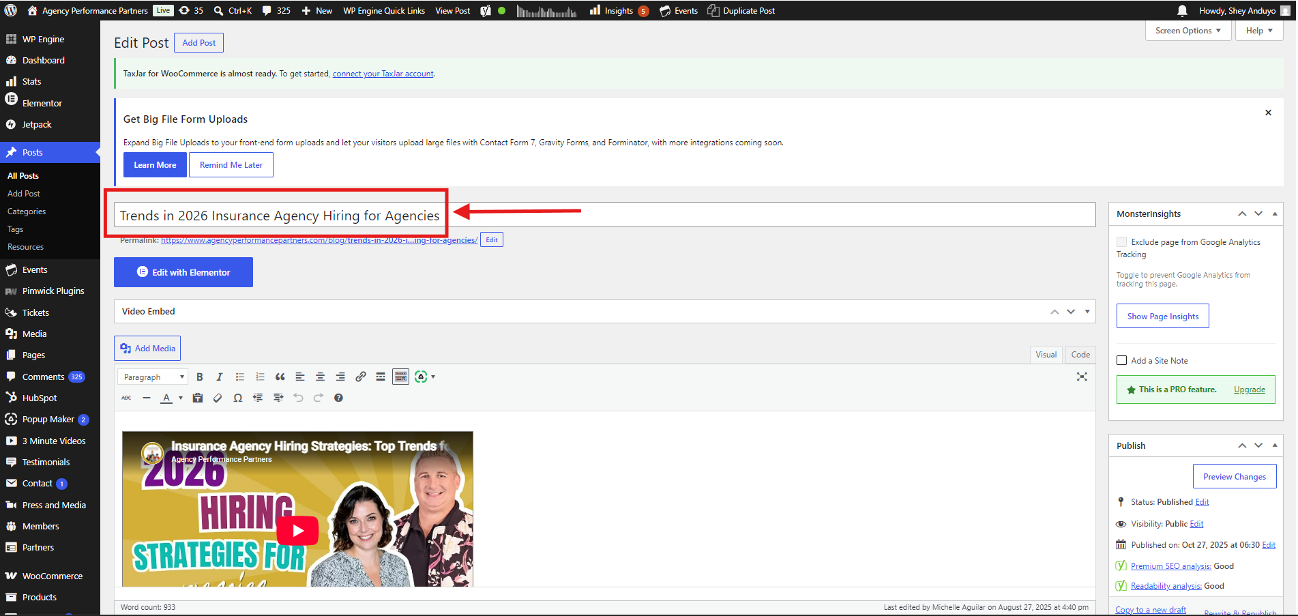
Task: Go to WooCommerce in the sidebar
Action: coord(52,576)
